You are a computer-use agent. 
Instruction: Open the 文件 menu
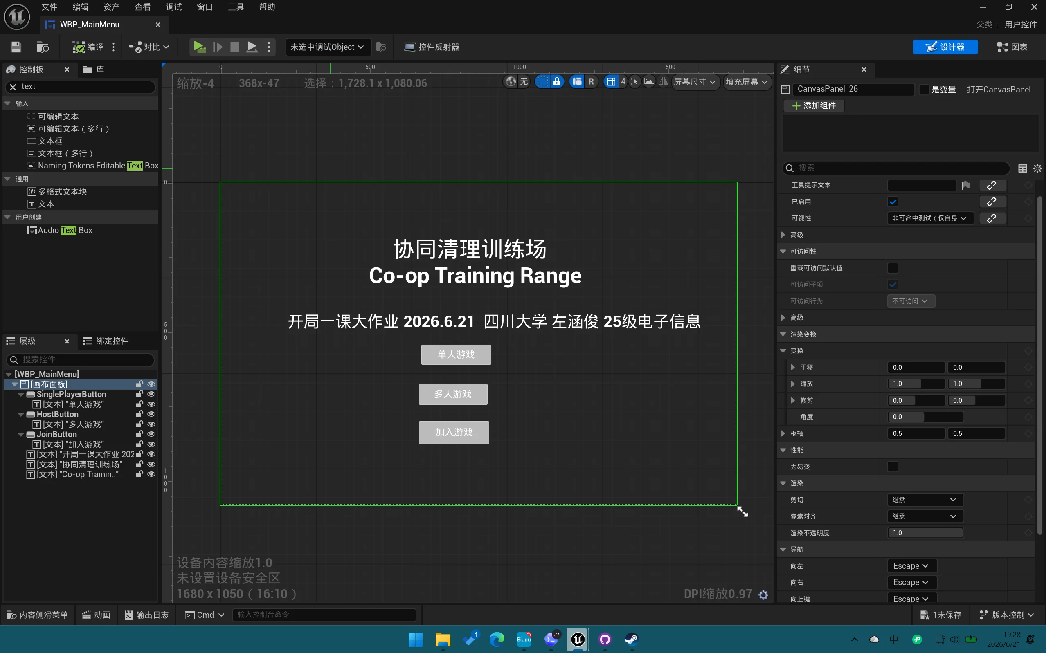[x=49, y=7]
